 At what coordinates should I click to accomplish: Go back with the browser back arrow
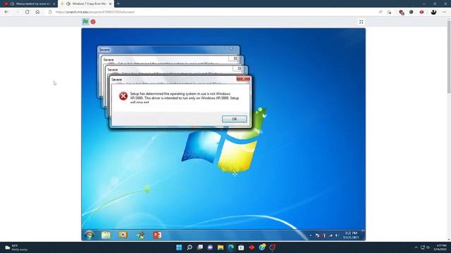point(6,12)
